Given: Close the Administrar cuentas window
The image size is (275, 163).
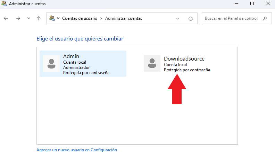Looking at the screenshot, I should 268,3.
